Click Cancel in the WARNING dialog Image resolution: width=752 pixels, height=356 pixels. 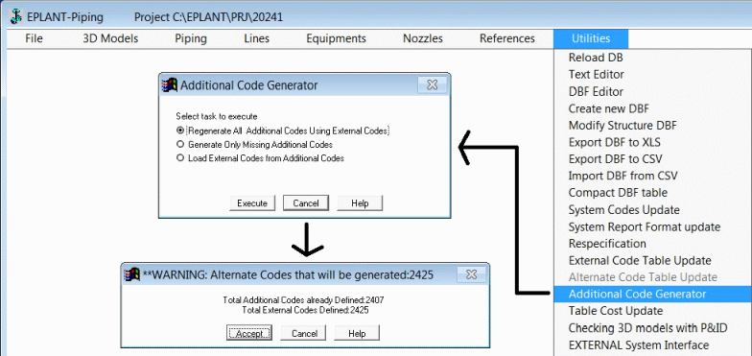tap(304, 334)
